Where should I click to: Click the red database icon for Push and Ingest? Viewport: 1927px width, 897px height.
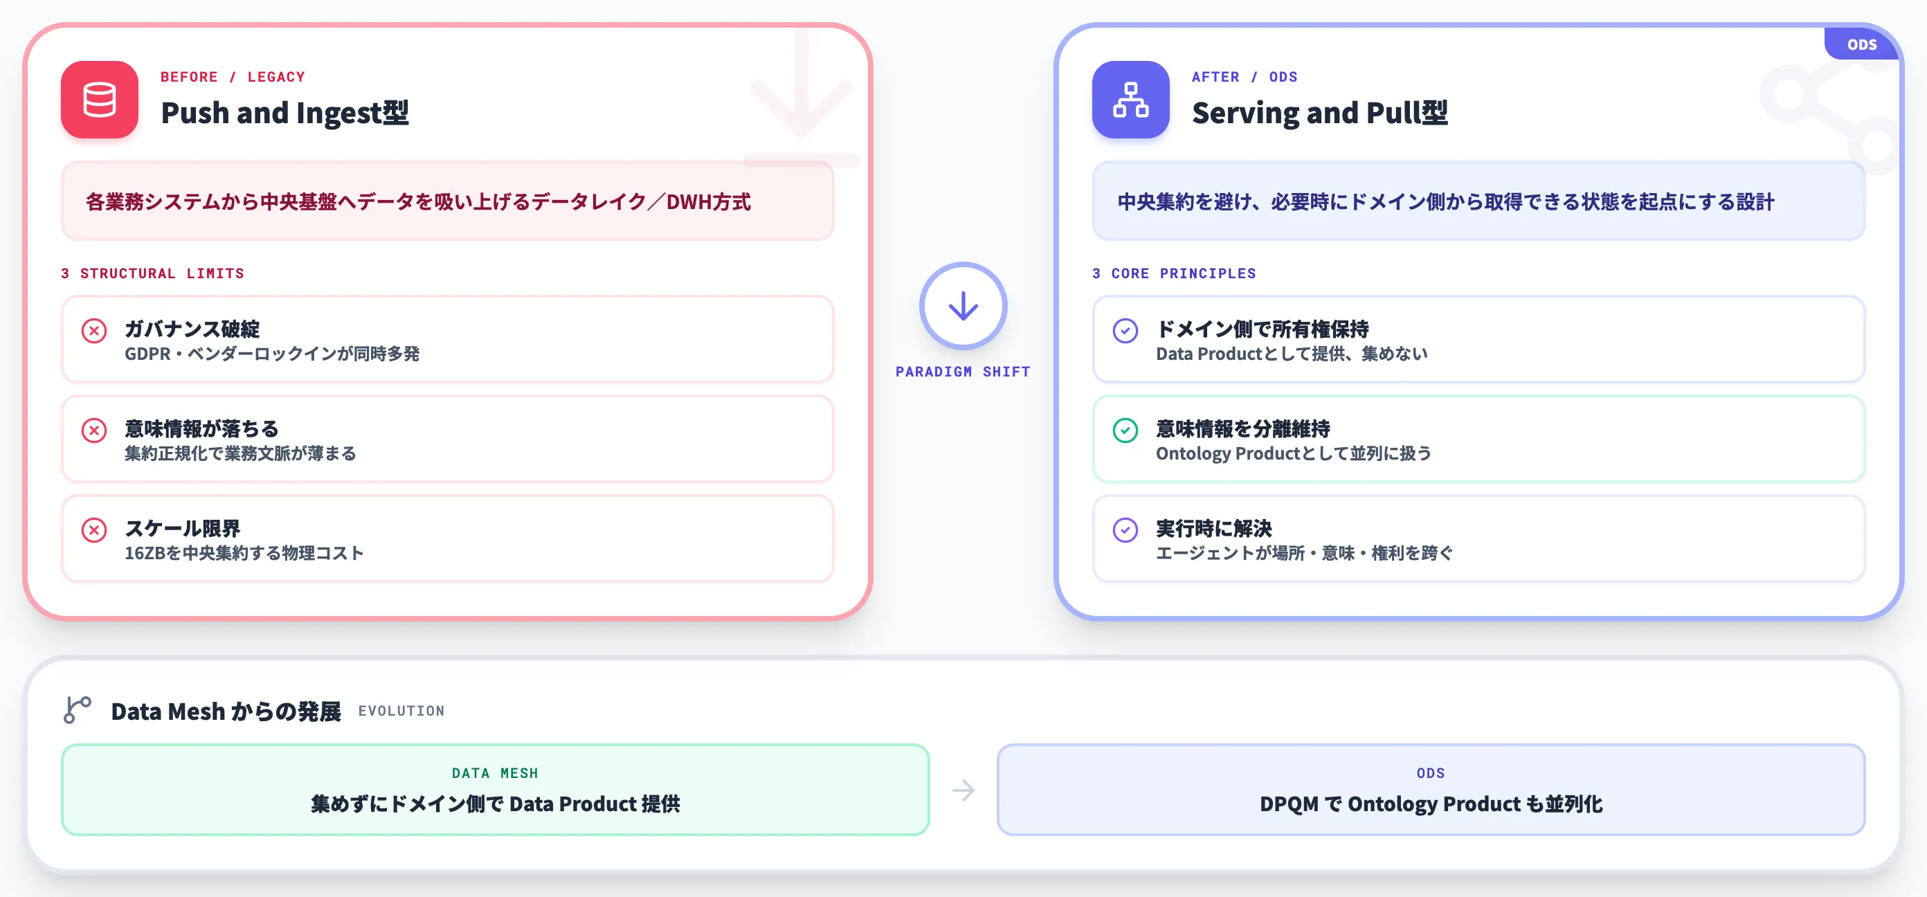(x=100, y=100)
